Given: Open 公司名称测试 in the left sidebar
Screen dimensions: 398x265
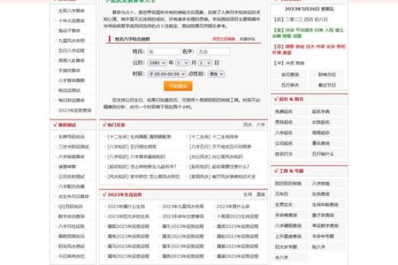Looking at the screenshot, I should pos(72,176).
